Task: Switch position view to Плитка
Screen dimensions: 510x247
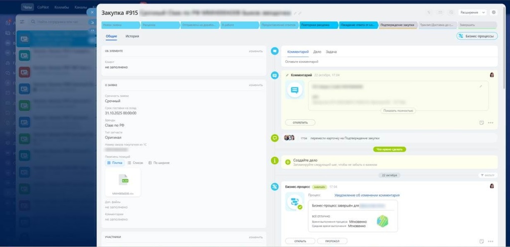Action: (115, 163)
